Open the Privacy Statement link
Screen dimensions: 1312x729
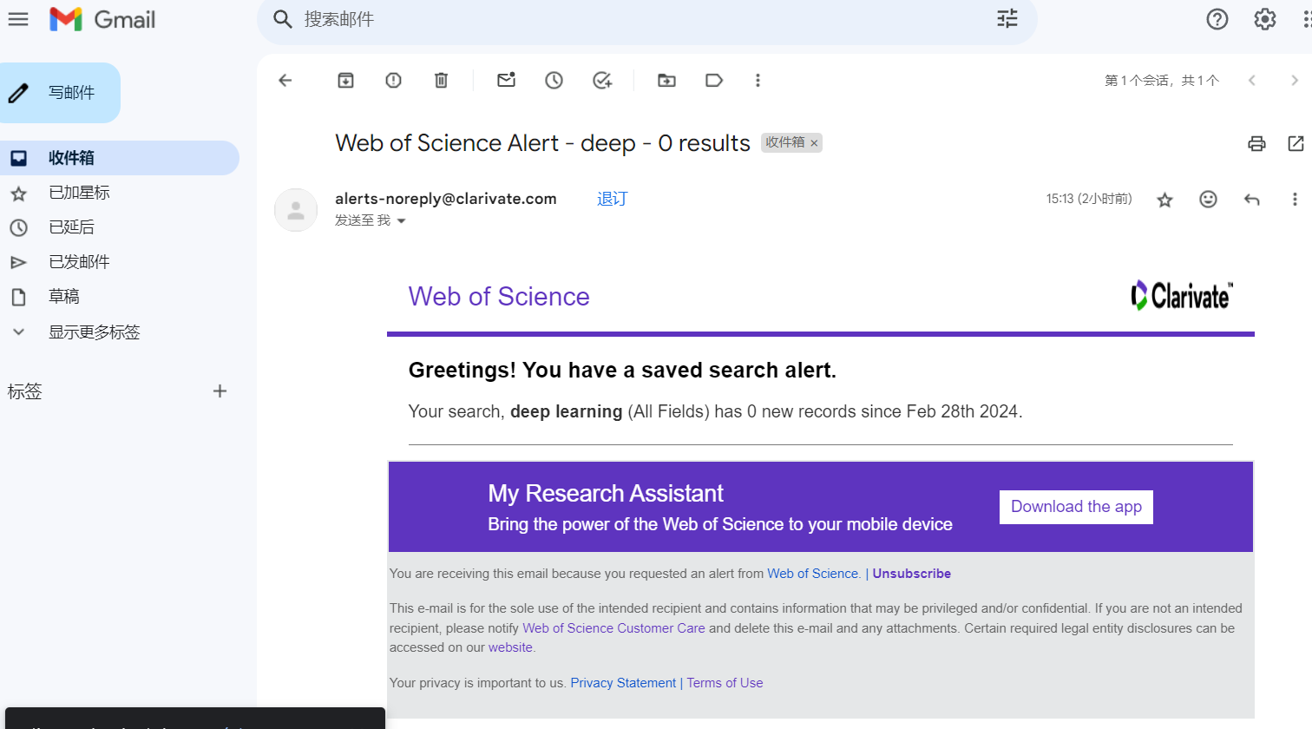coord(623,683)
